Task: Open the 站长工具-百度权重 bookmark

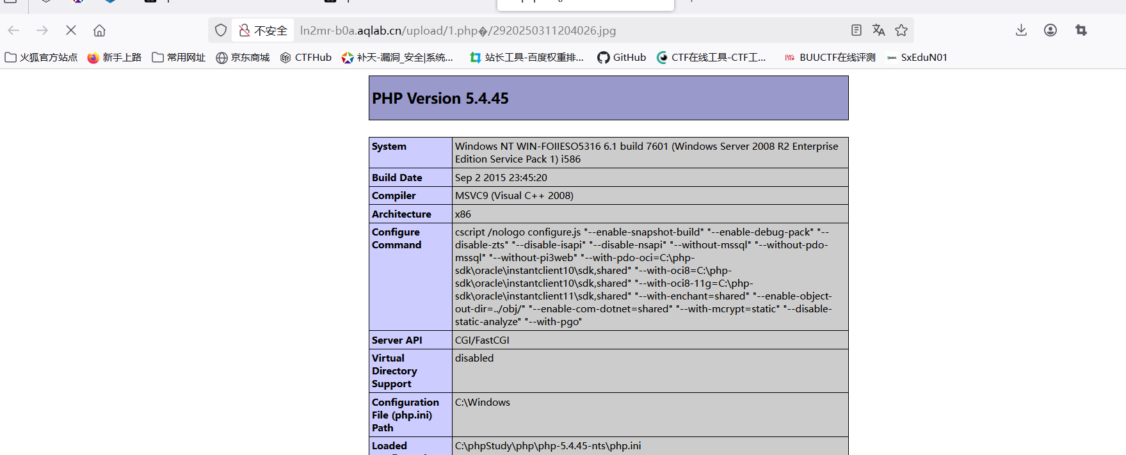Action: click(x=527, y=58)
